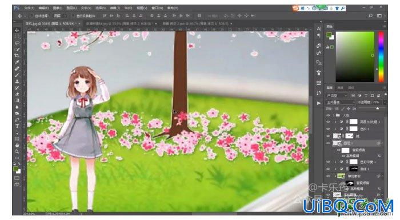Hide the 曲线 1 adjustment layer
Screen dimensions: 400x220
coord(328,169)
